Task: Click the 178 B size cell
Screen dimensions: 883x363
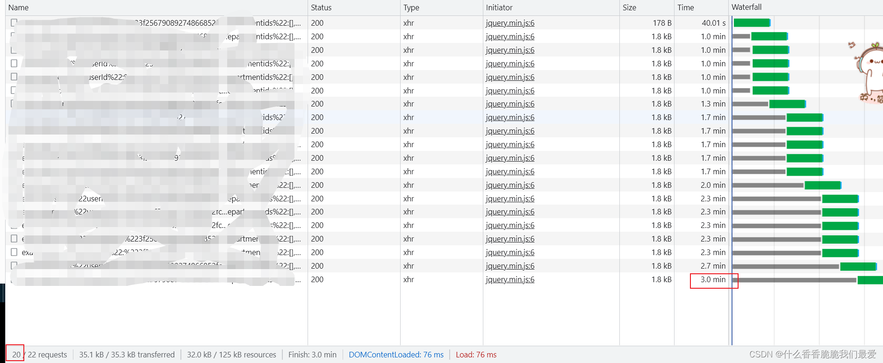Action: [x=662, y=23]
